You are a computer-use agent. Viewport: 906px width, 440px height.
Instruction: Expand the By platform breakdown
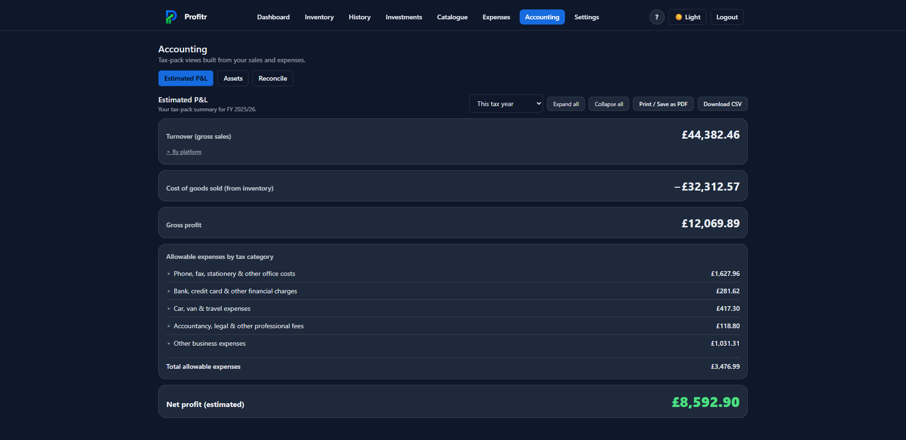[184, 152]
